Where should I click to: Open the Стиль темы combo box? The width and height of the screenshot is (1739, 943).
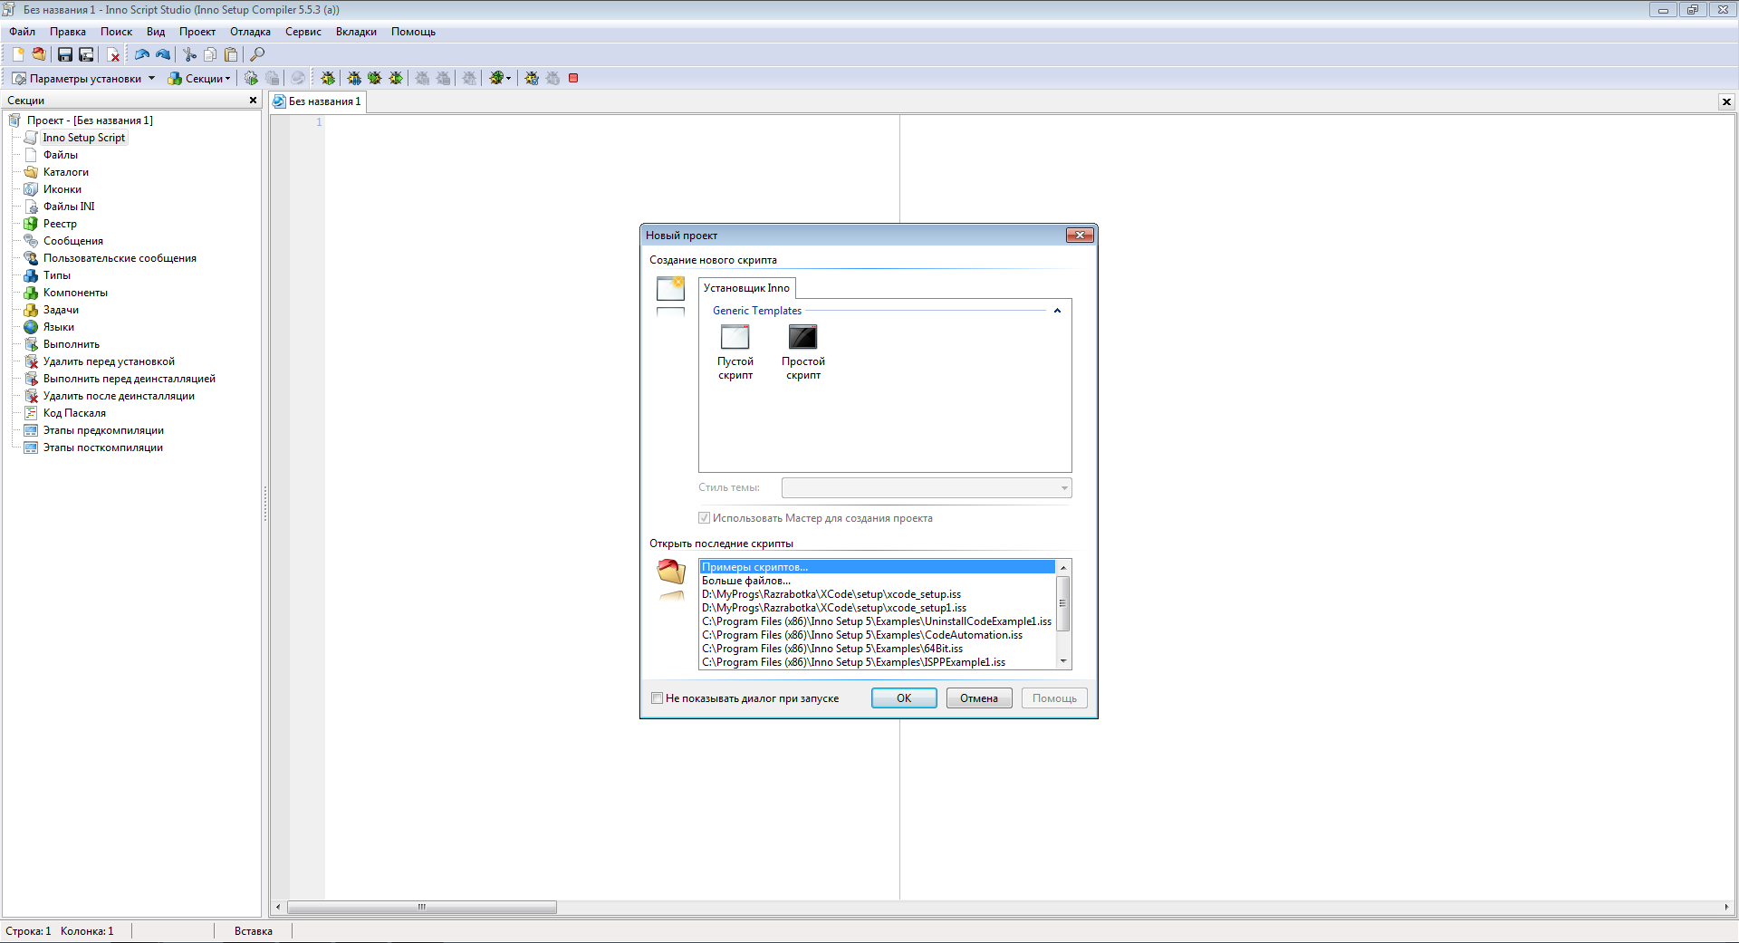[x=927, y=488]
